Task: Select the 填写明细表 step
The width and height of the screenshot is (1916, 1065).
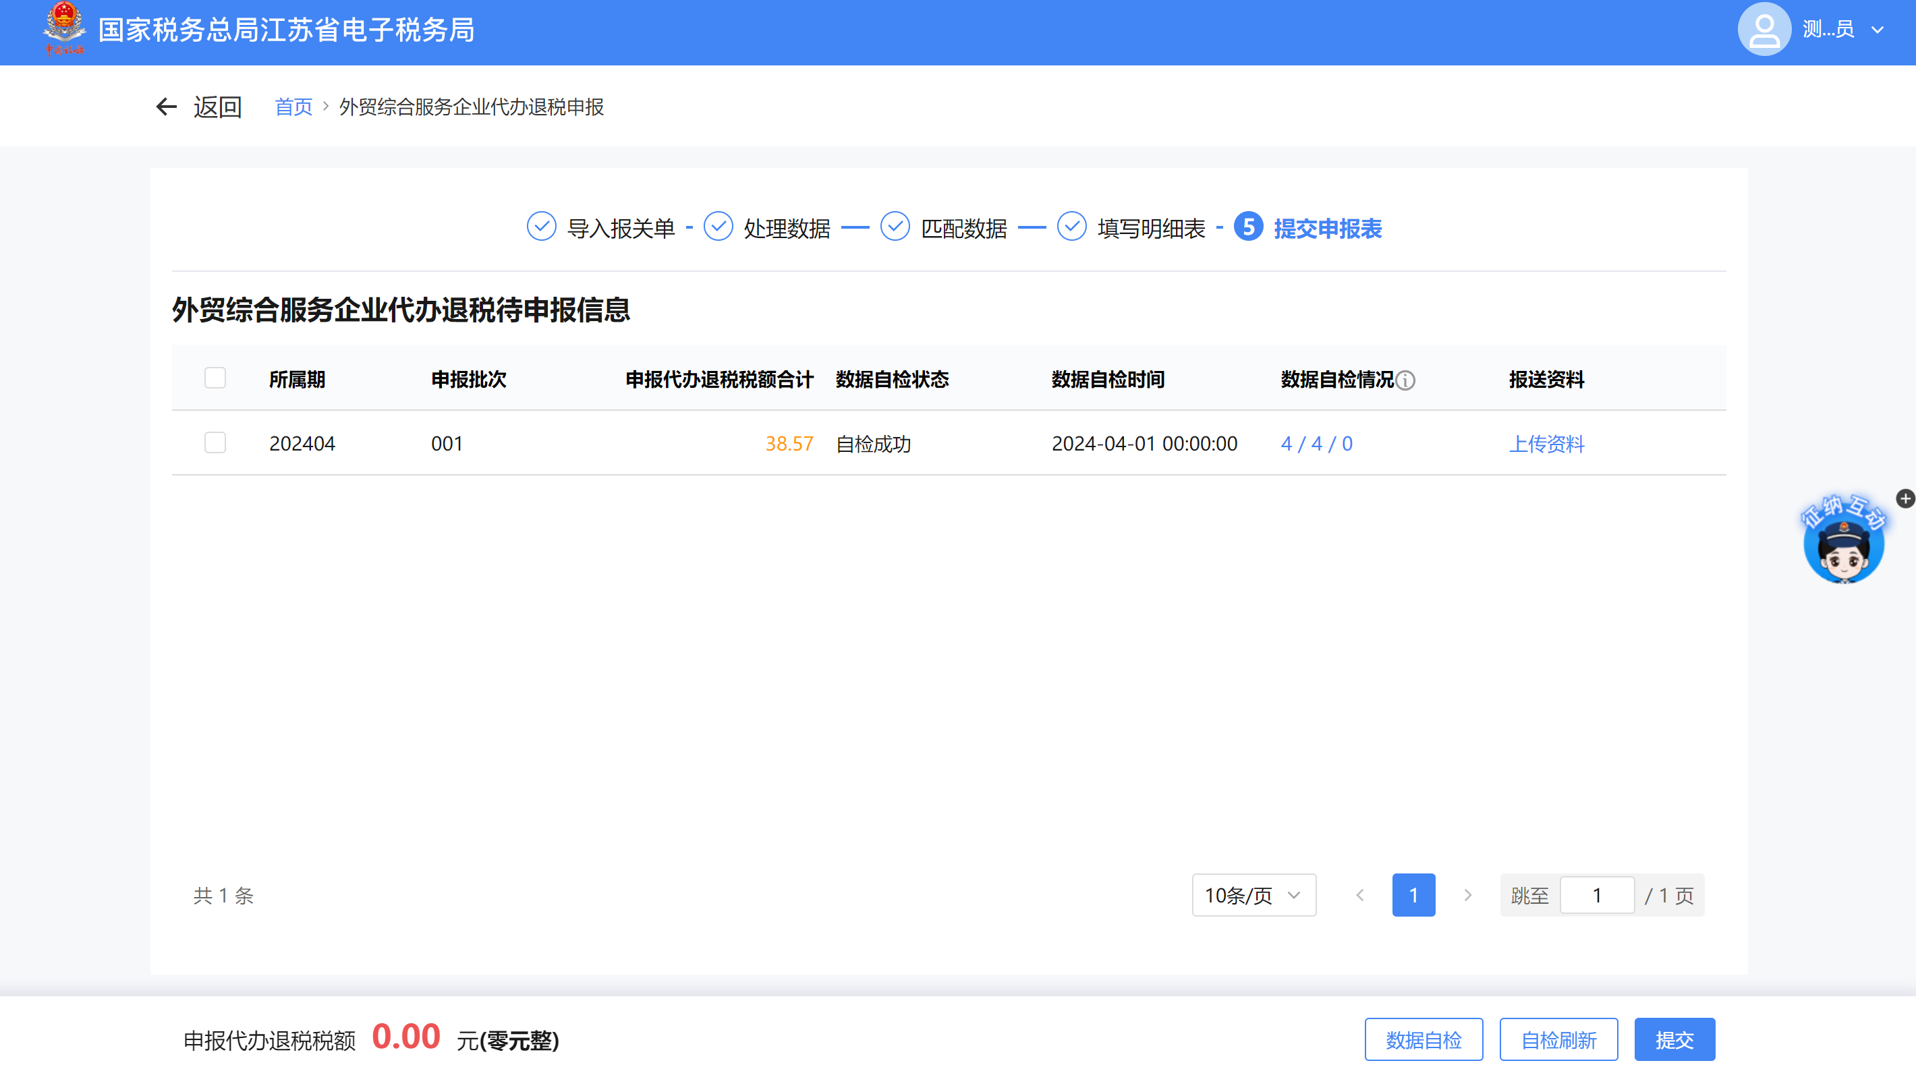Action: [1151, 229]
